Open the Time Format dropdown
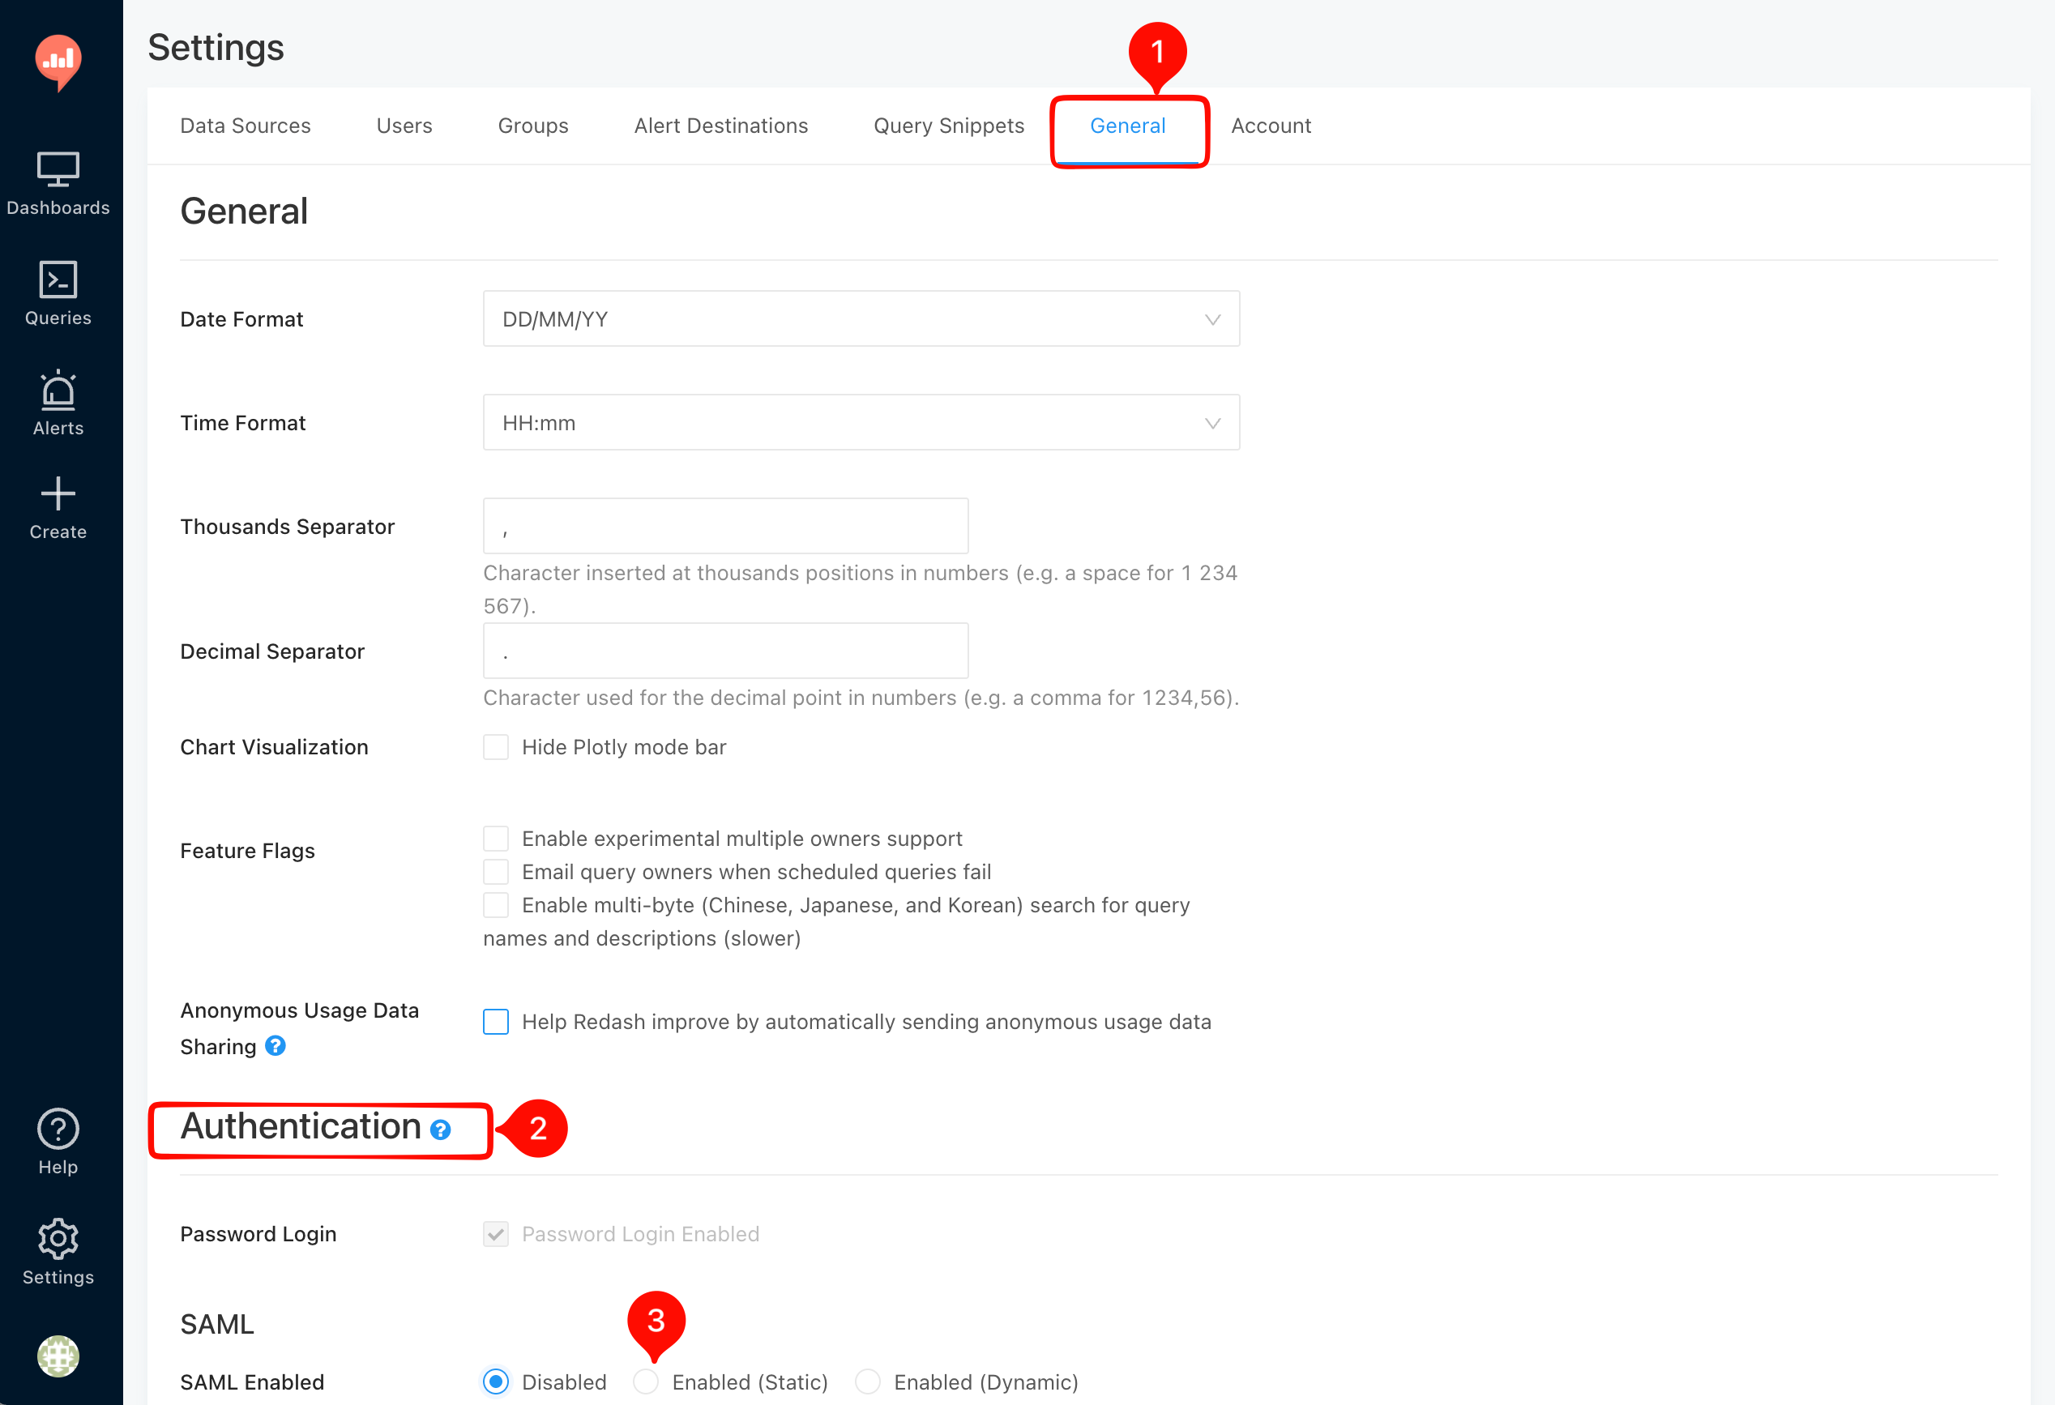The width and height of the screenshot is (2055, 1405). coord(861,423)
